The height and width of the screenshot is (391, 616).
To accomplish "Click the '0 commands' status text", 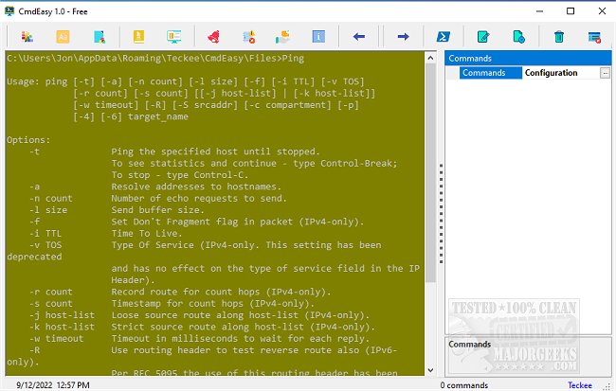I will (x=464, y=385).
